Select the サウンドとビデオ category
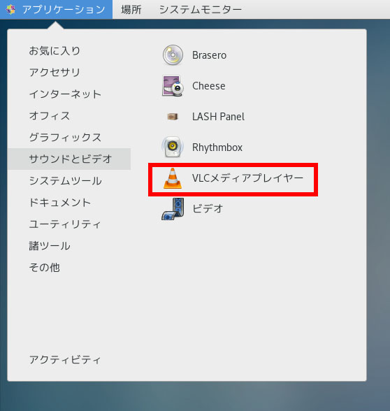 (69, 159)
